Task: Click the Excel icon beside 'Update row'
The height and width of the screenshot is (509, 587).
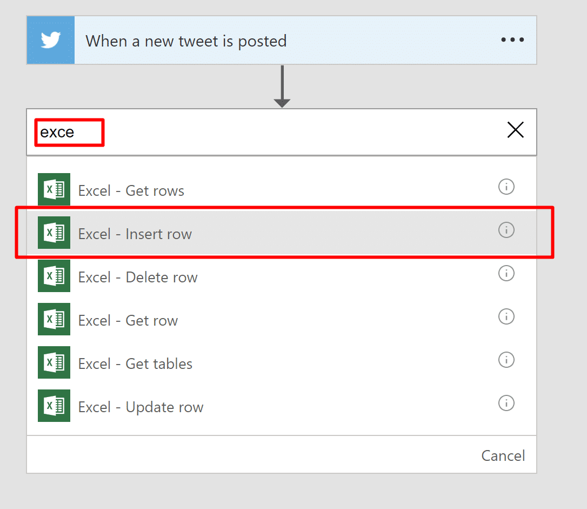Action: [54, 406]
